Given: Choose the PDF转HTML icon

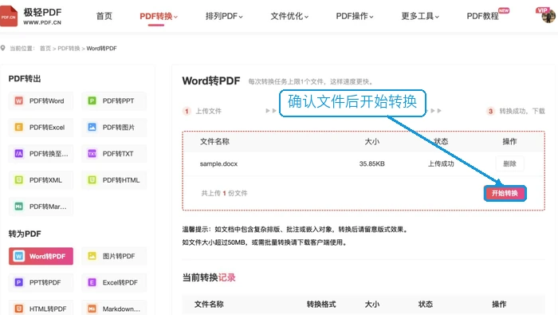Looking at the screenshot, I should click(x=92, y=179).
